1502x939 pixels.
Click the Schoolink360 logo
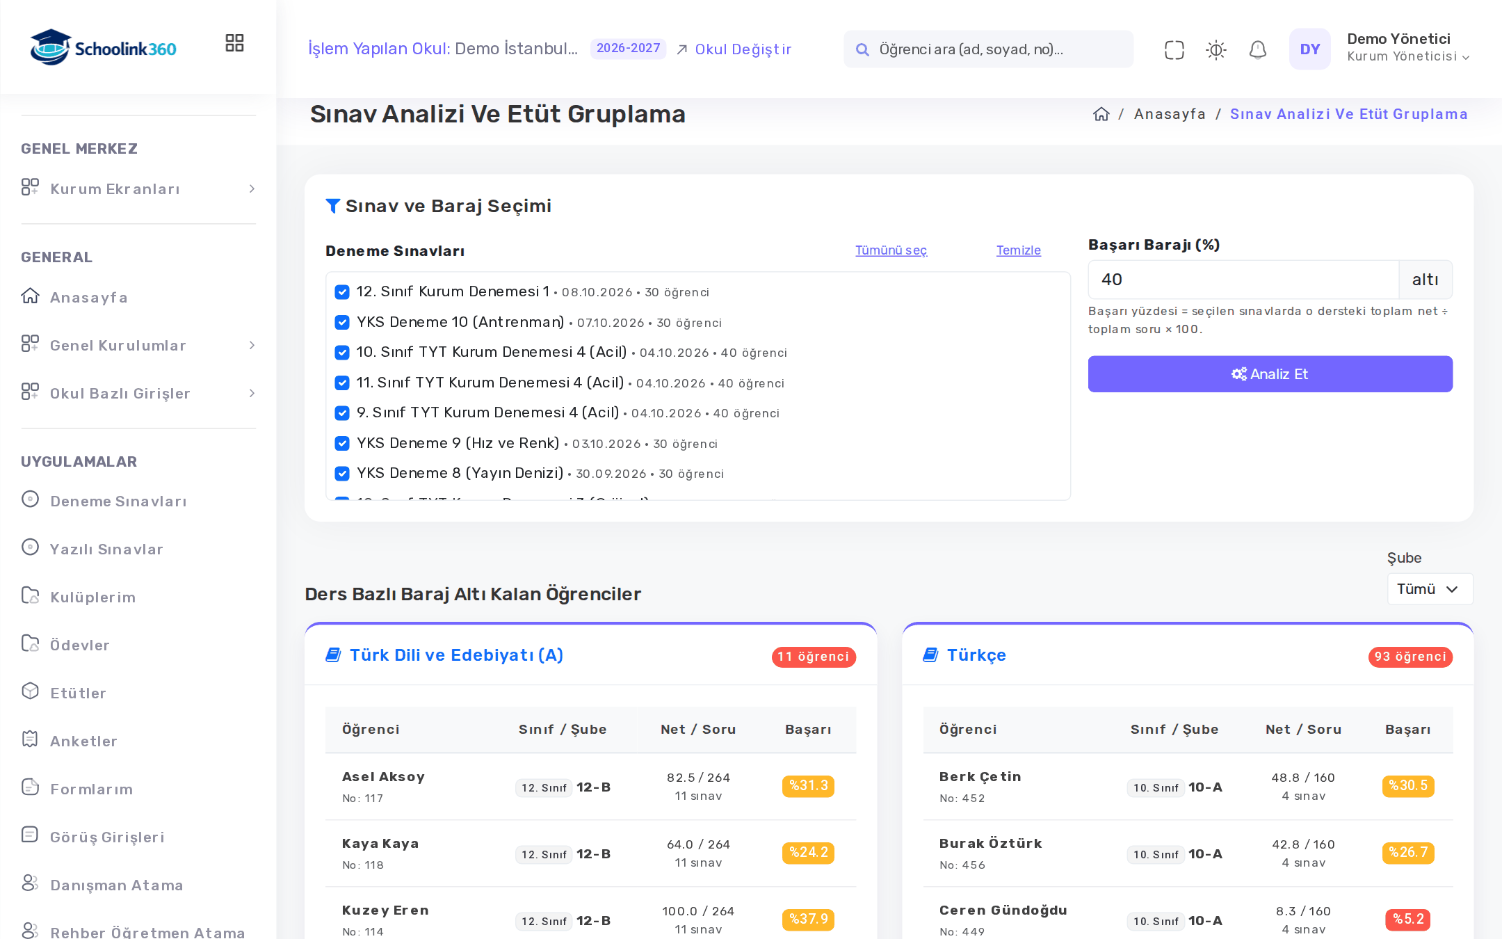pos(103,48)
